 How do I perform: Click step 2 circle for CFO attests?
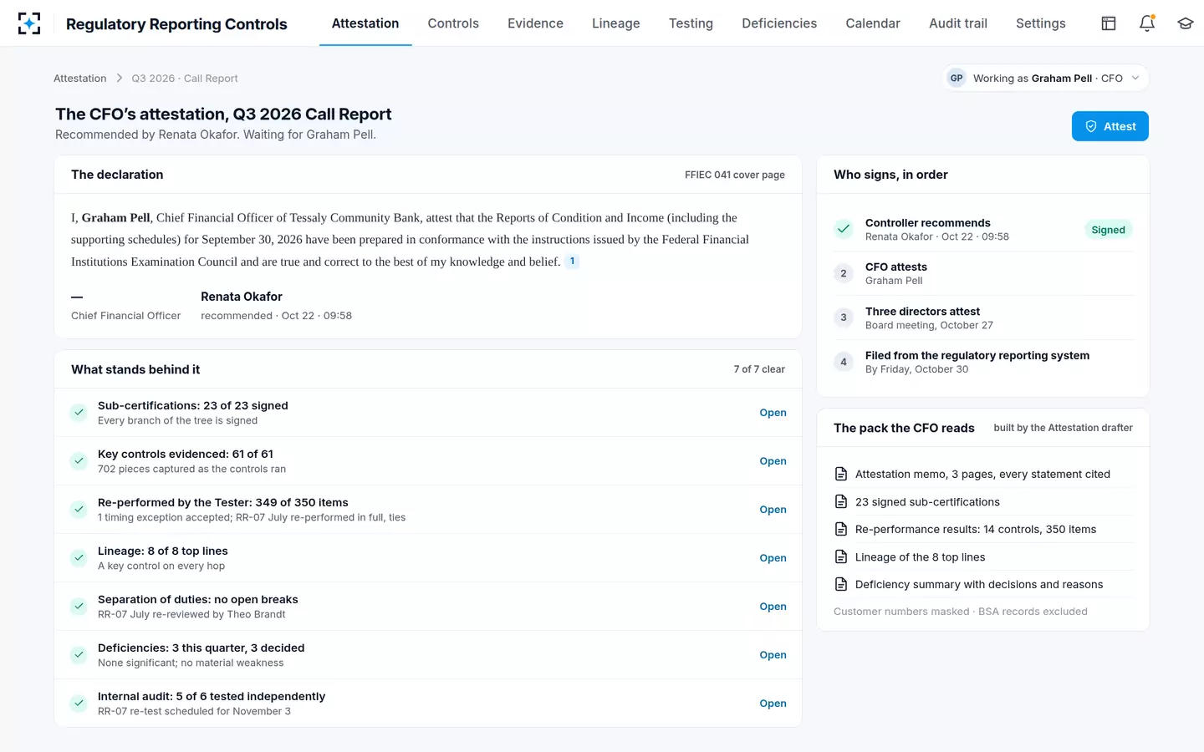point(844,273)
